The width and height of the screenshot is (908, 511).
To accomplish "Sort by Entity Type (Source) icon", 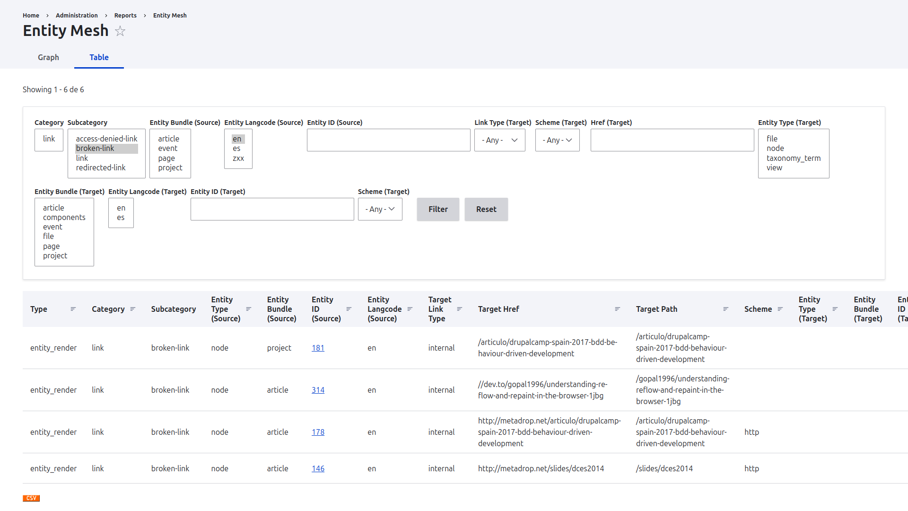I will pos(249,309).
